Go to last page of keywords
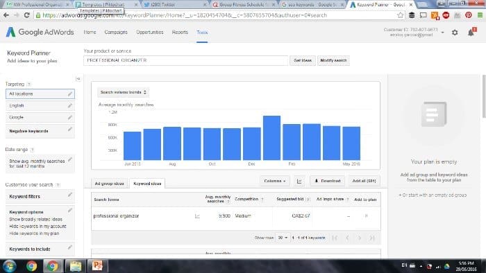 [372, 238]
